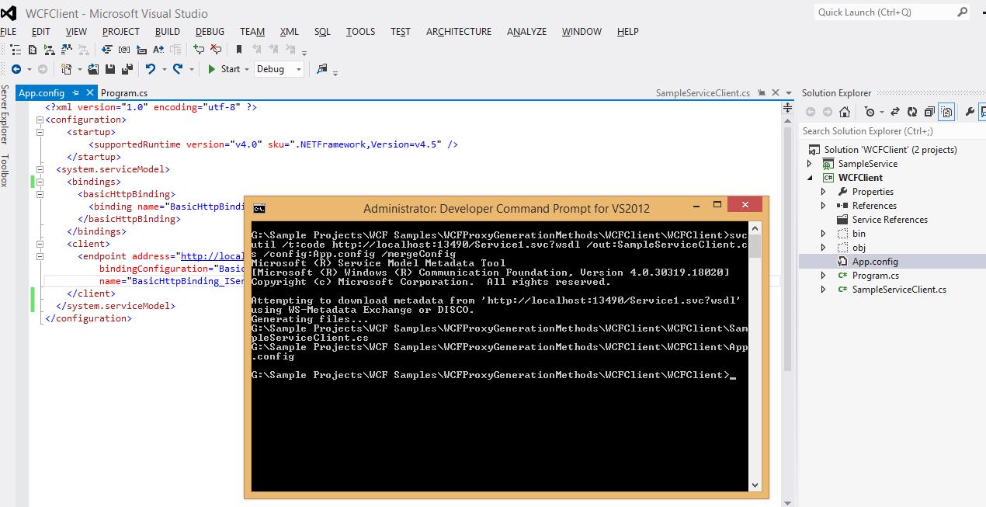The image size is (986, 507).
Task: Expand the bin folder node
Action: pos(824,234)
